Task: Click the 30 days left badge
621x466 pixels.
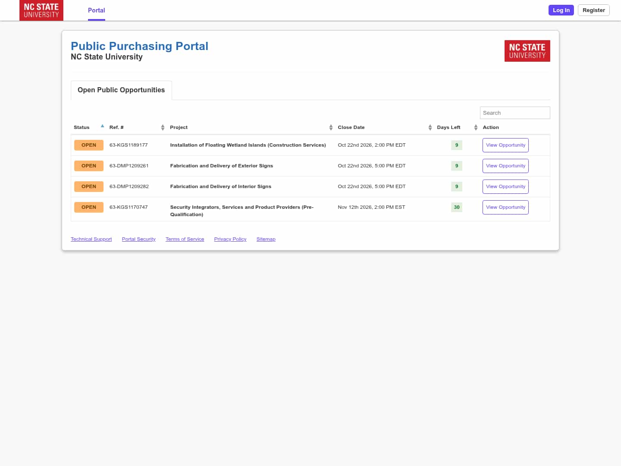Action: click(x=457, y=207)
